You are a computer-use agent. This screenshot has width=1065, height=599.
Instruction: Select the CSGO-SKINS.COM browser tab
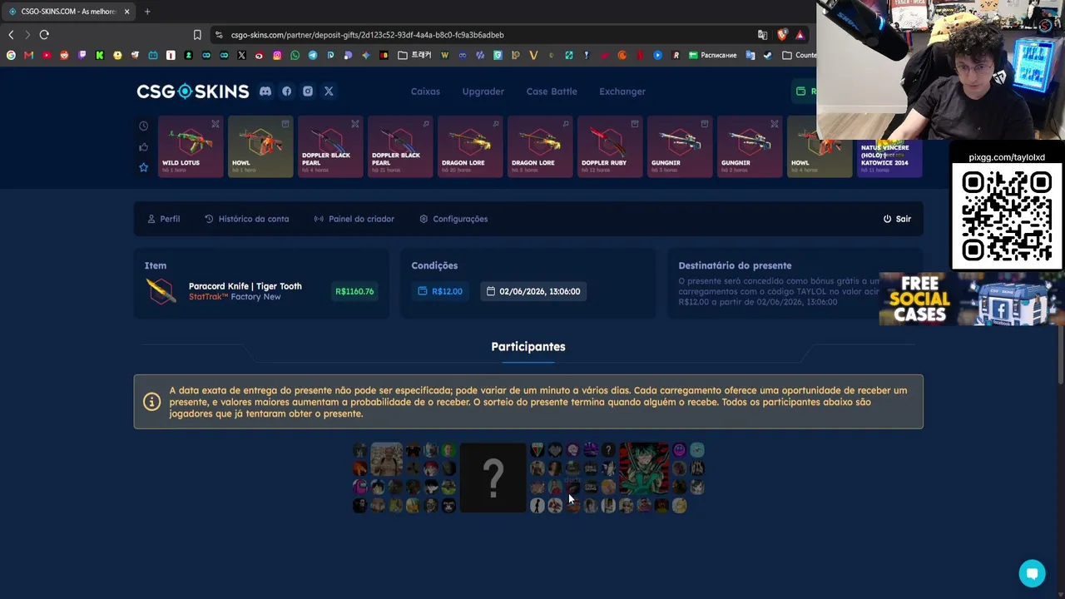(x=70, y=12)
